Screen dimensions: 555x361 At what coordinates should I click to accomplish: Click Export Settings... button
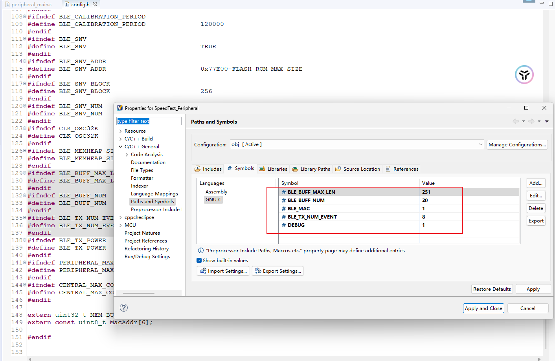click(x=277, y=271)
